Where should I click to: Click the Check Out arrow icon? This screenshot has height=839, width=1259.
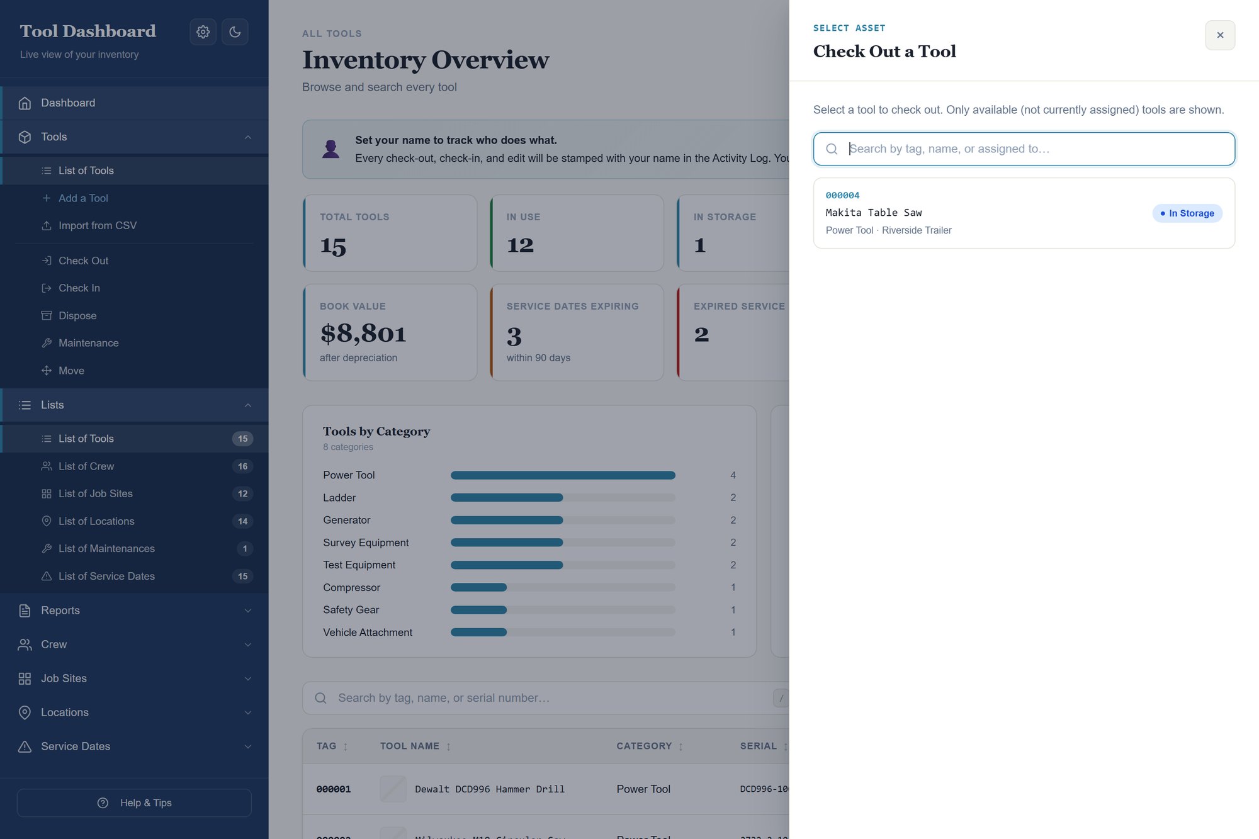click(47, 261)
